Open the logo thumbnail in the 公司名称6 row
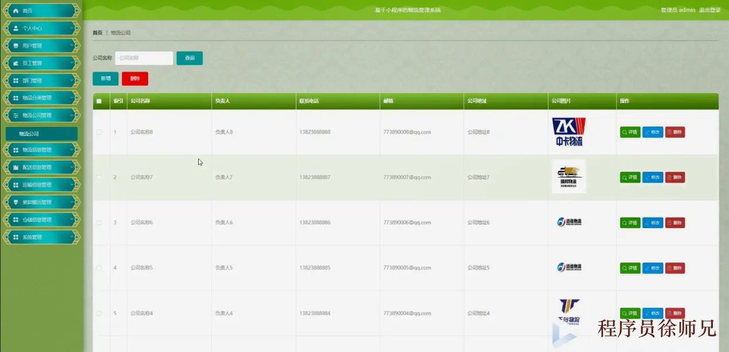 coord(569,222)
